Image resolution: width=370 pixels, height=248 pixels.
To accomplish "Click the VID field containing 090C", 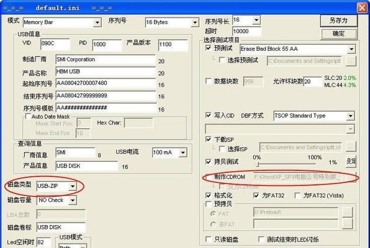I will 55,44.
